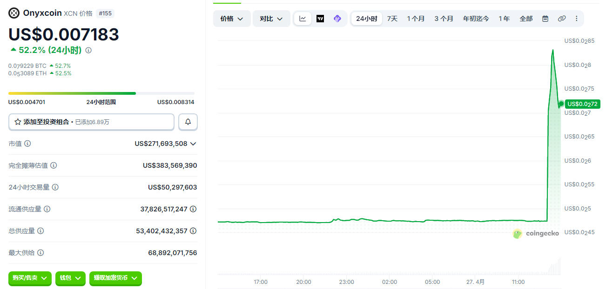
Task: Switch to TradingView chart icon
Action: click(x=320, y=19)
